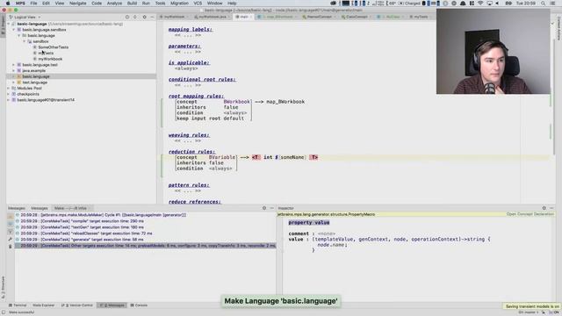
Task: Open the Migration menu
Action: (x=179, y=4)
